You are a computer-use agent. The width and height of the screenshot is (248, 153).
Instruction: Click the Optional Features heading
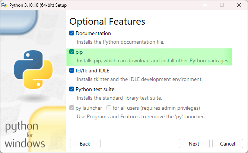[107, 21]
